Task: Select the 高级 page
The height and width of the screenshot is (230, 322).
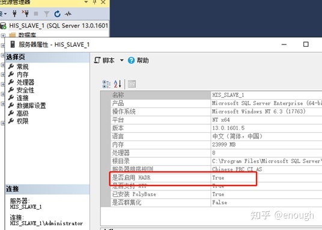Action: (23, 113)
